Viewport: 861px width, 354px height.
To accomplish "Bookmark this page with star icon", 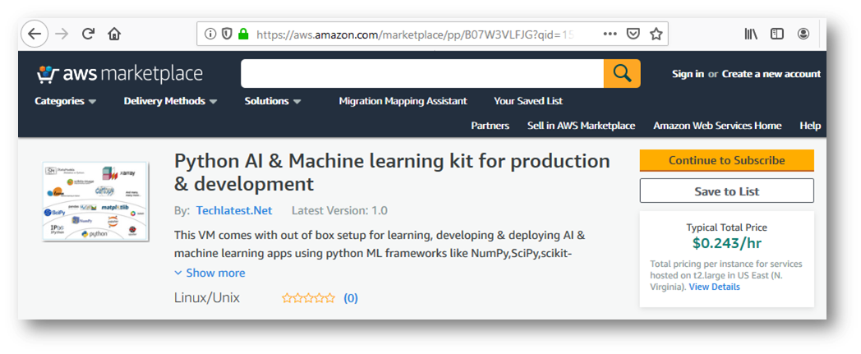I will click(656, 34).
